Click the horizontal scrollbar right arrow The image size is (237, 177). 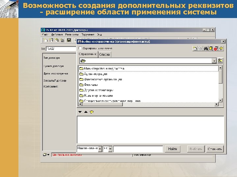click(x=217, y=104)
